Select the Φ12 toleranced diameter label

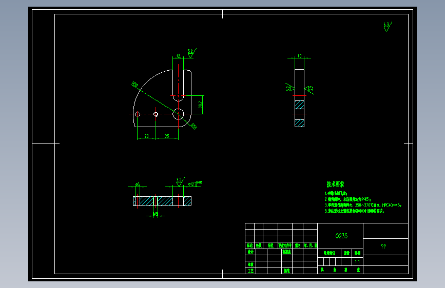pos(195,183)
